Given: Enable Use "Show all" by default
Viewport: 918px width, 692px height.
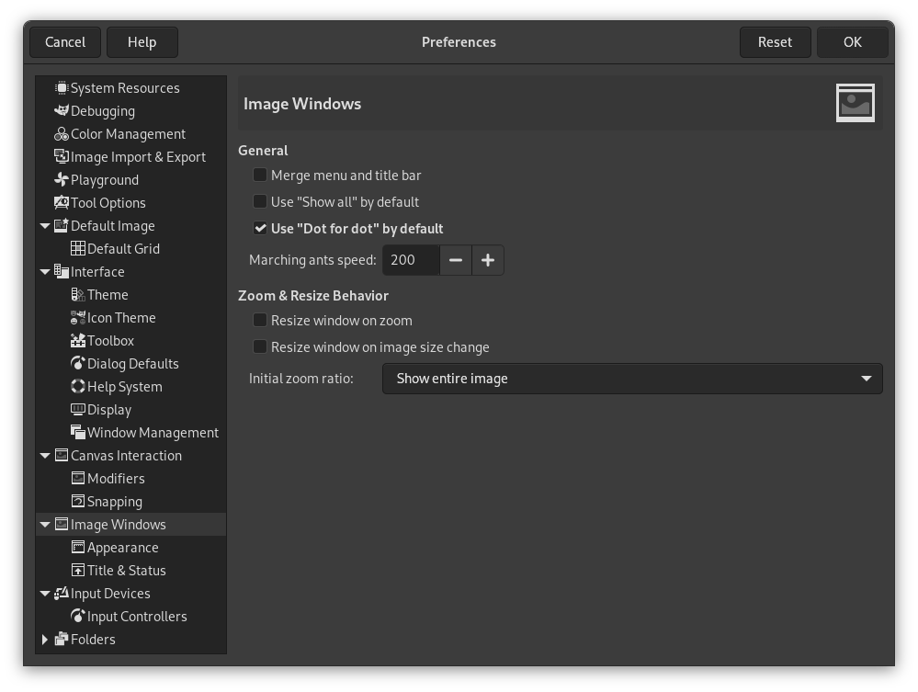Looking at the screenshot, I should click(260, 201).
